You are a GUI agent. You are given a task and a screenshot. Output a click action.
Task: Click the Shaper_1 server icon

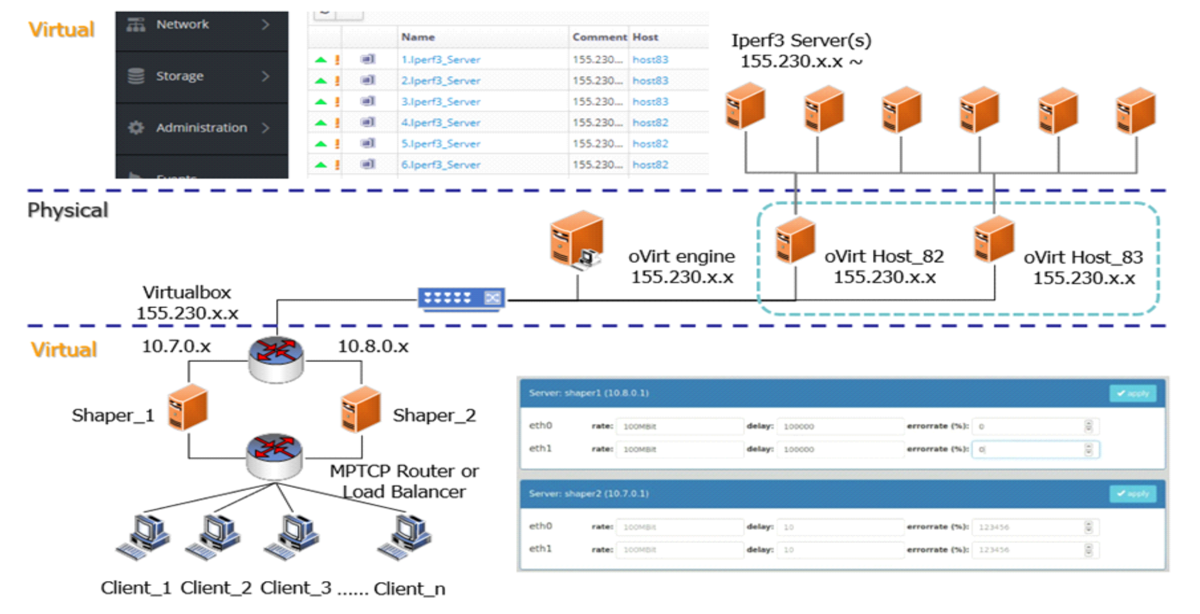point(188,408)
